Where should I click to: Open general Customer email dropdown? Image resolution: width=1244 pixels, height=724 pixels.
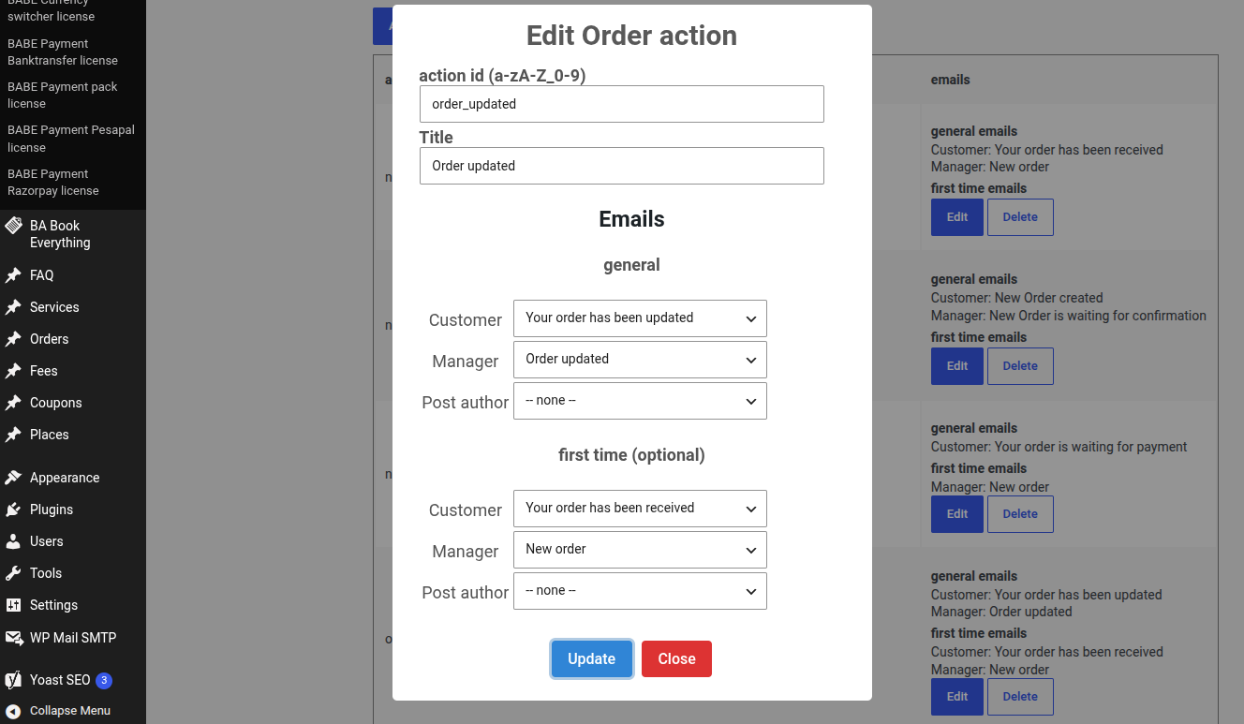point(640,318)
